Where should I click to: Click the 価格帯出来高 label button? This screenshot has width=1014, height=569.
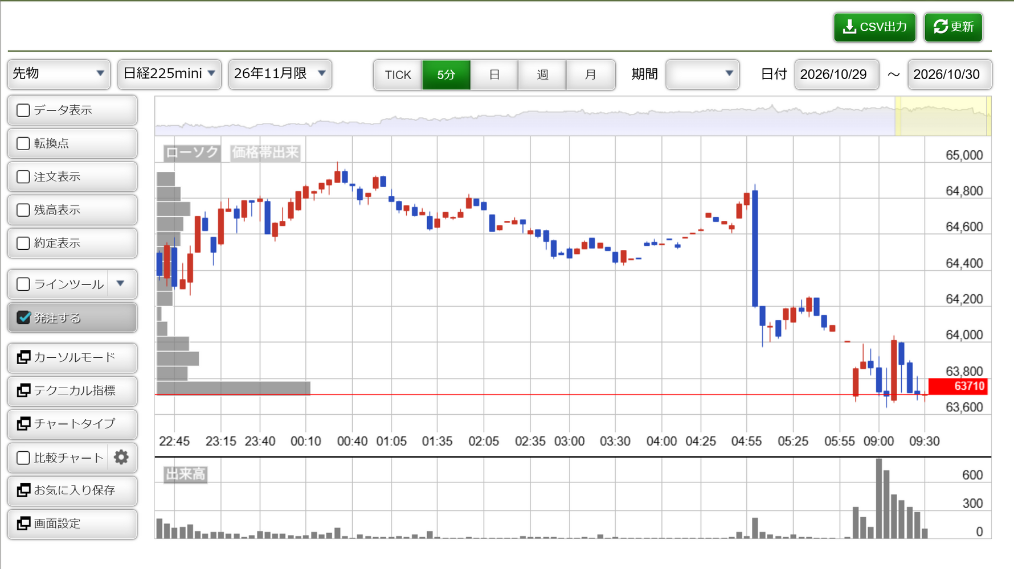tap(265, 152)
